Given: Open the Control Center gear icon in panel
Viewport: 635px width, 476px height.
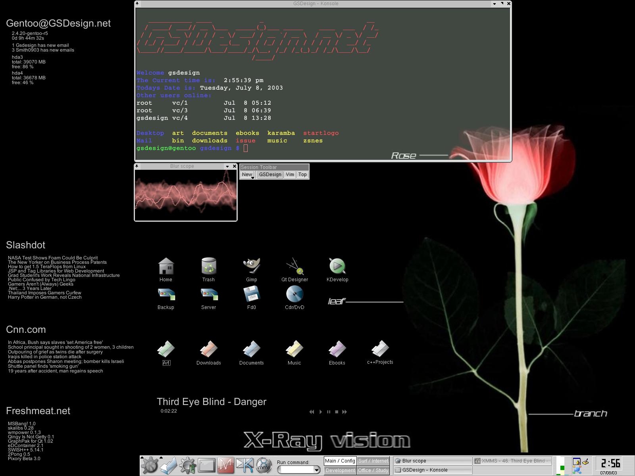Looking at the screenshot, I should click(x=187, y=466).
